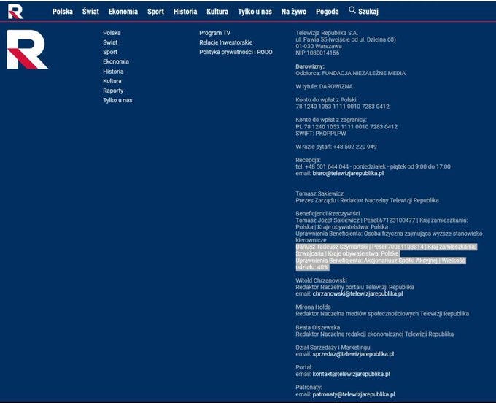This screenshot has width=496, height=403.
Task: Follow the footer Świat link
Action: pyautogui.click(x=110, y=42)
